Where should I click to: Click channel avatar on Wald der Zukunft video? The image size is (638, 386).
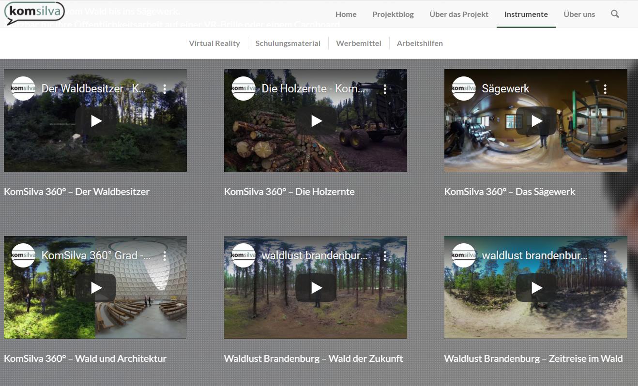coord(243,255)
